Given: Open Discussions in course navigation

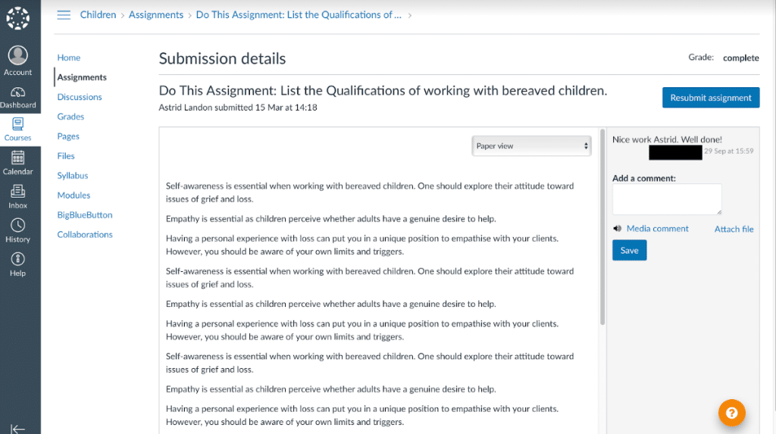Looking at the screenshot, I should pos(80,97).
